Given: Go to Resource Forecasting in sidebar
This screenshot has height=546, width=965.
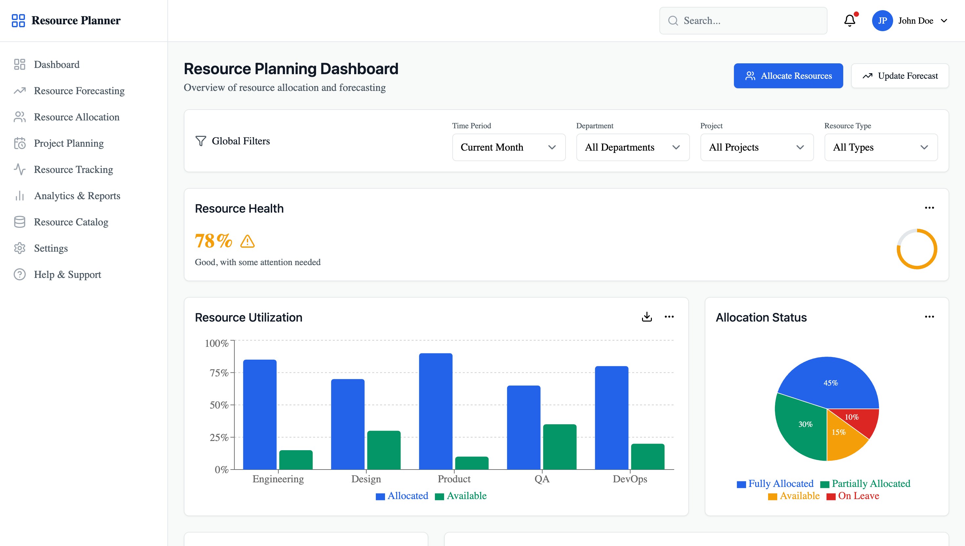Looking at the screenshot, I should (x=79, y=91).
